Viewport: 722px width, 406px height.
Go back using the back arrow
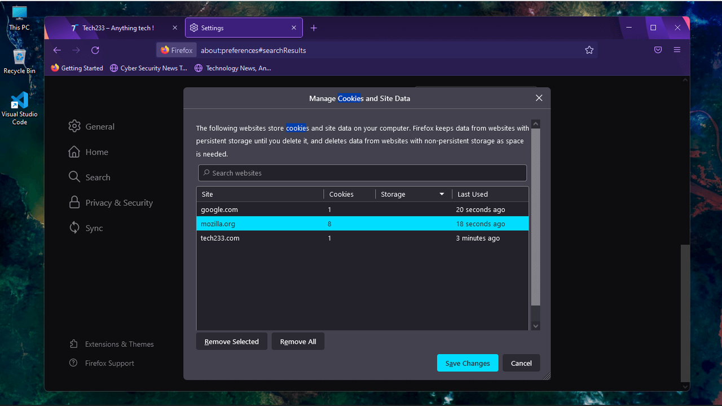(x=57, y=50)
